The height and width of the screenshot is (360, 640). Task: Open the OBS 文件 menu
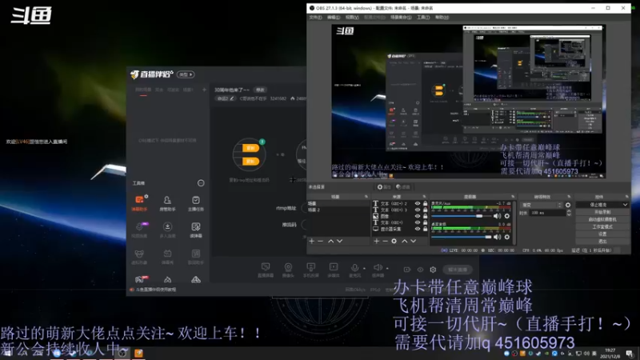coord(315,17)
